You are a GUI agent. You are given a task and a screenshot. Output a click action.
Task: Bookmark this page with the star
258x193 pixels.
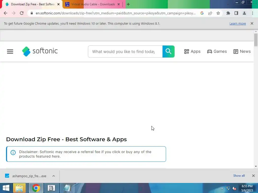tap(218, 13)
